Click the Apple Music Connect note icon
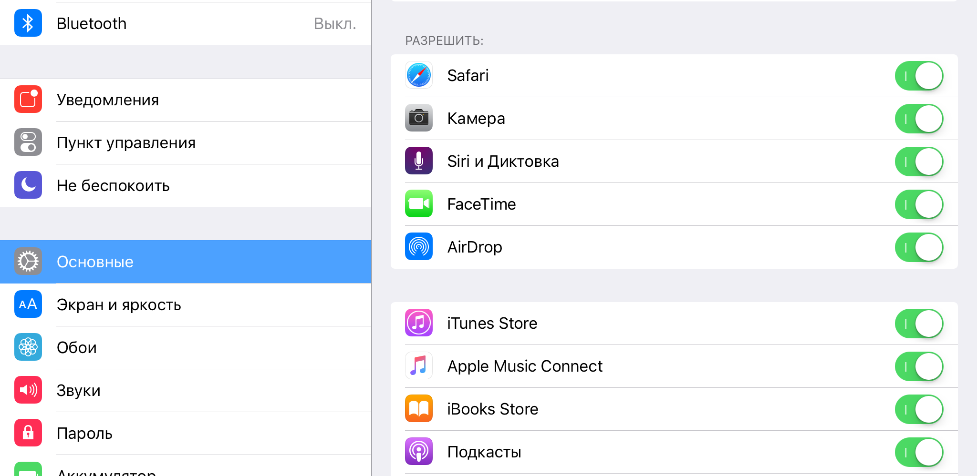 (x=419, y=366)
